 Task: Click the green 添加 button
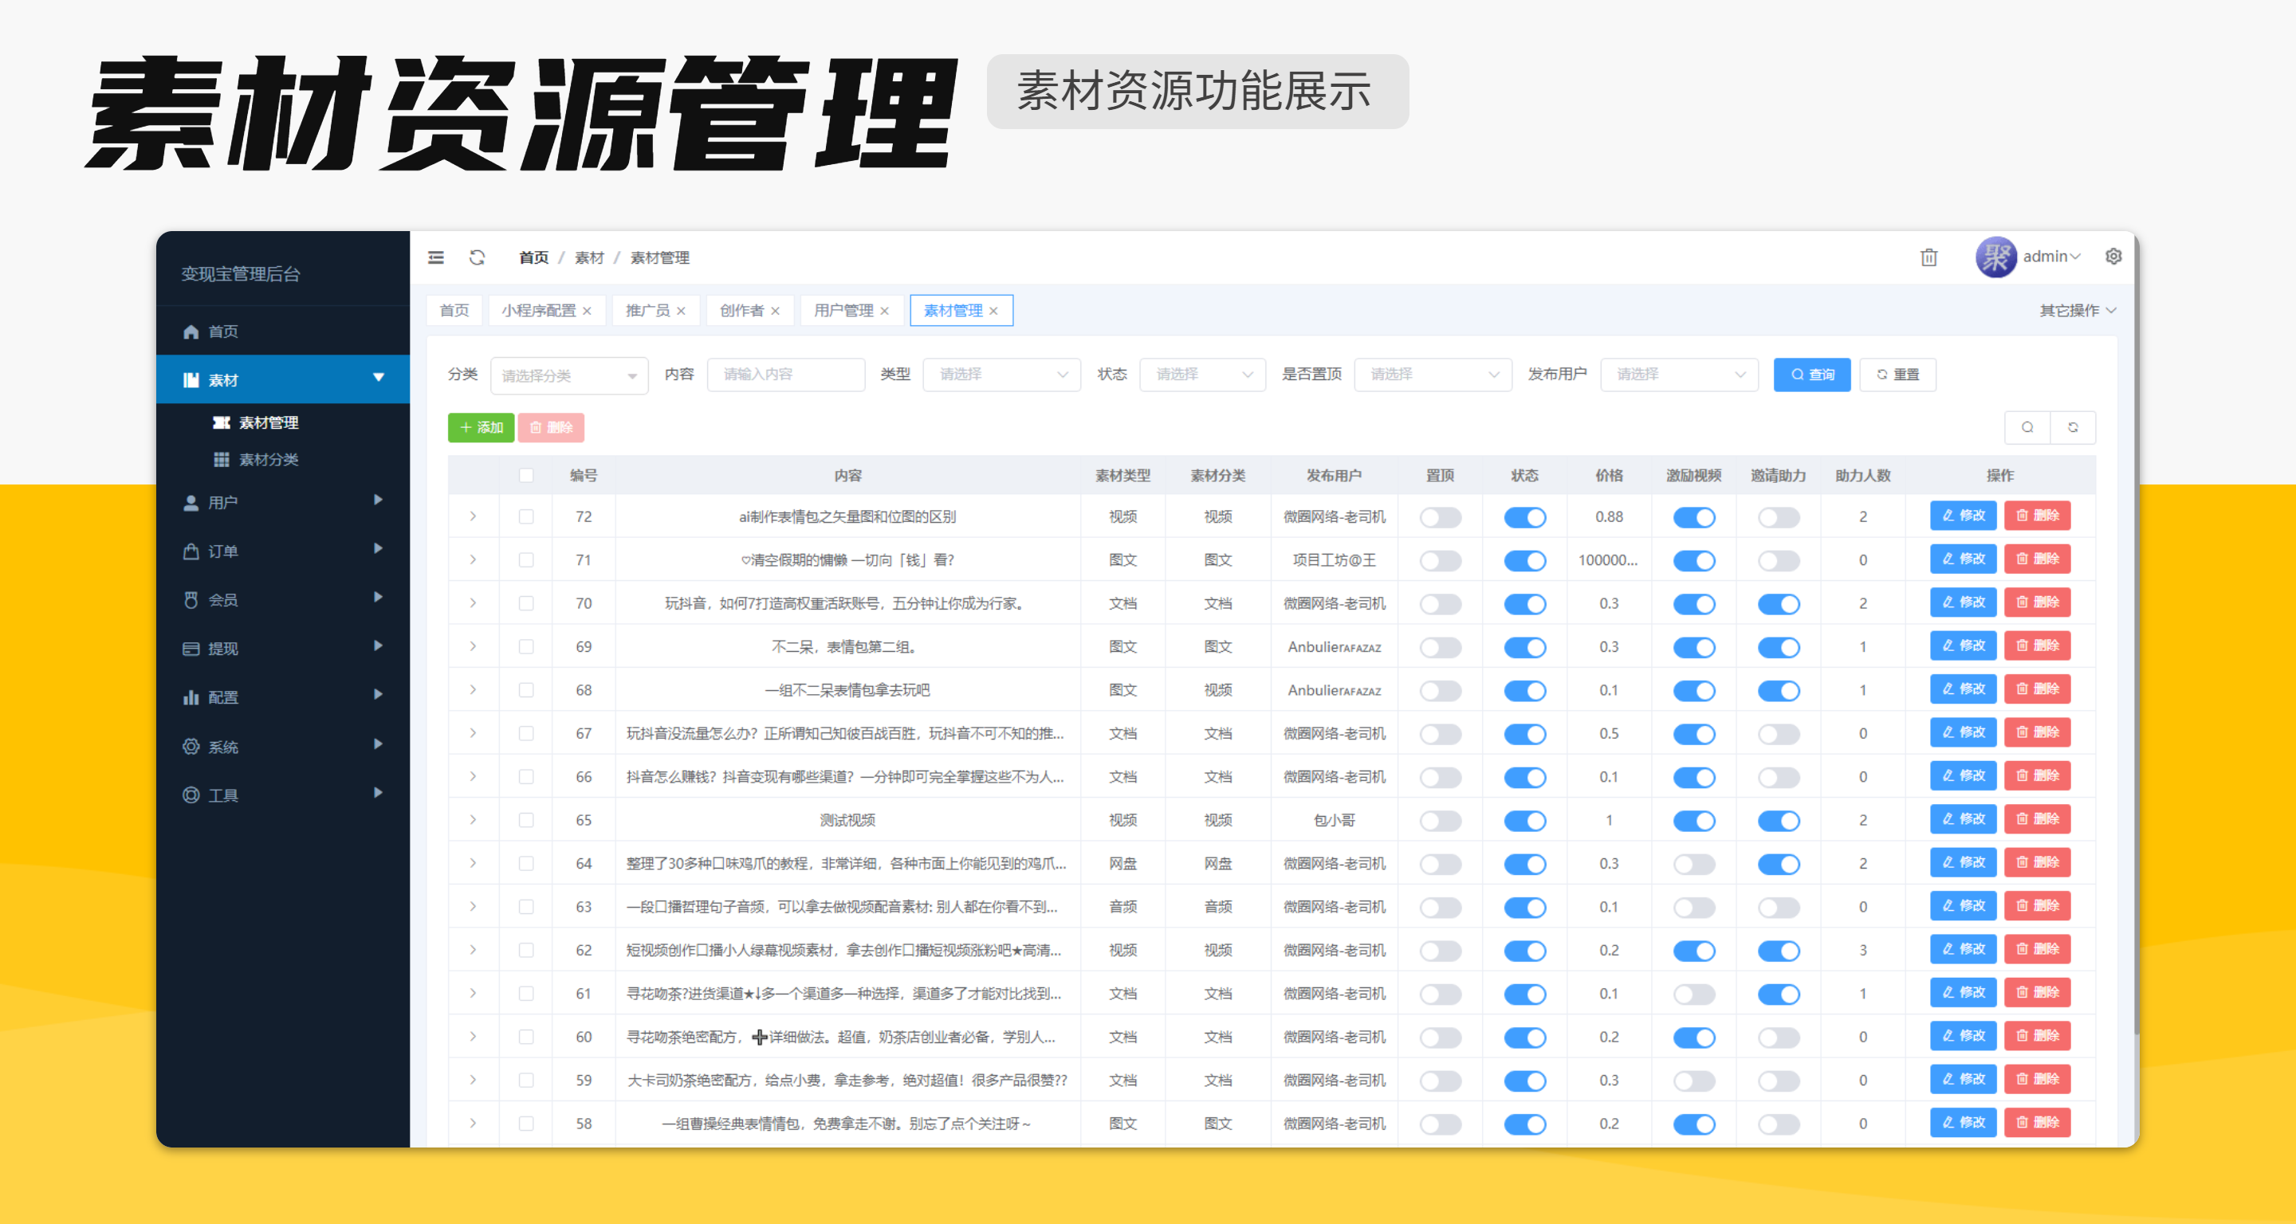tap(481, 428)
